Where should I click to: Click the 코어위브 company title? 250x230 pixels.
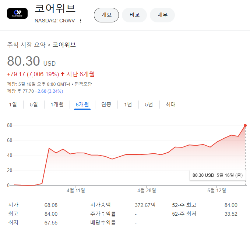55,8
